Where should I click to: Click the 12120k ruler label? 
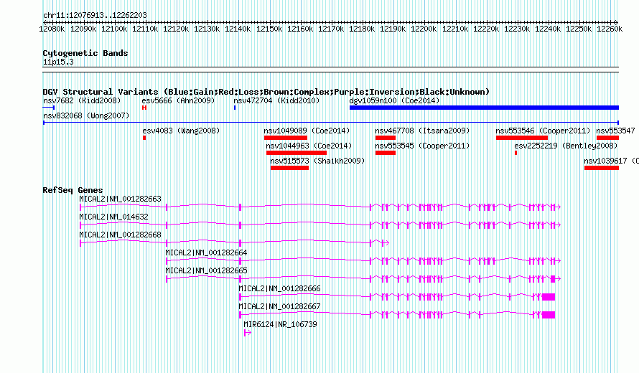[x=176, y=29]
